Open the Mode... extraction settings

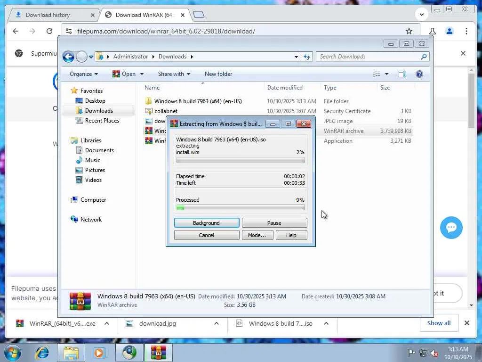pyautogui.click(x=257, y=235)
